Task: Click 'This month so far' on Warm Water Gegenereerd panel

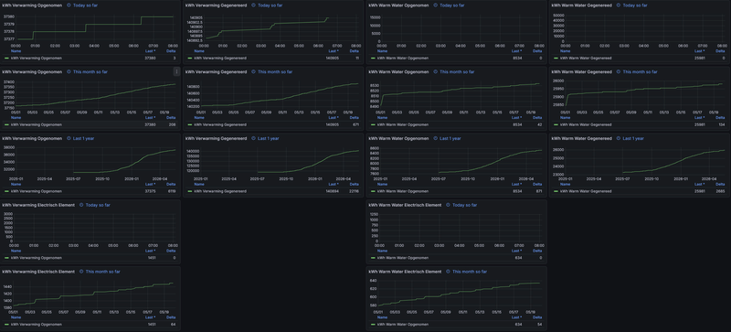Action: 641,72
